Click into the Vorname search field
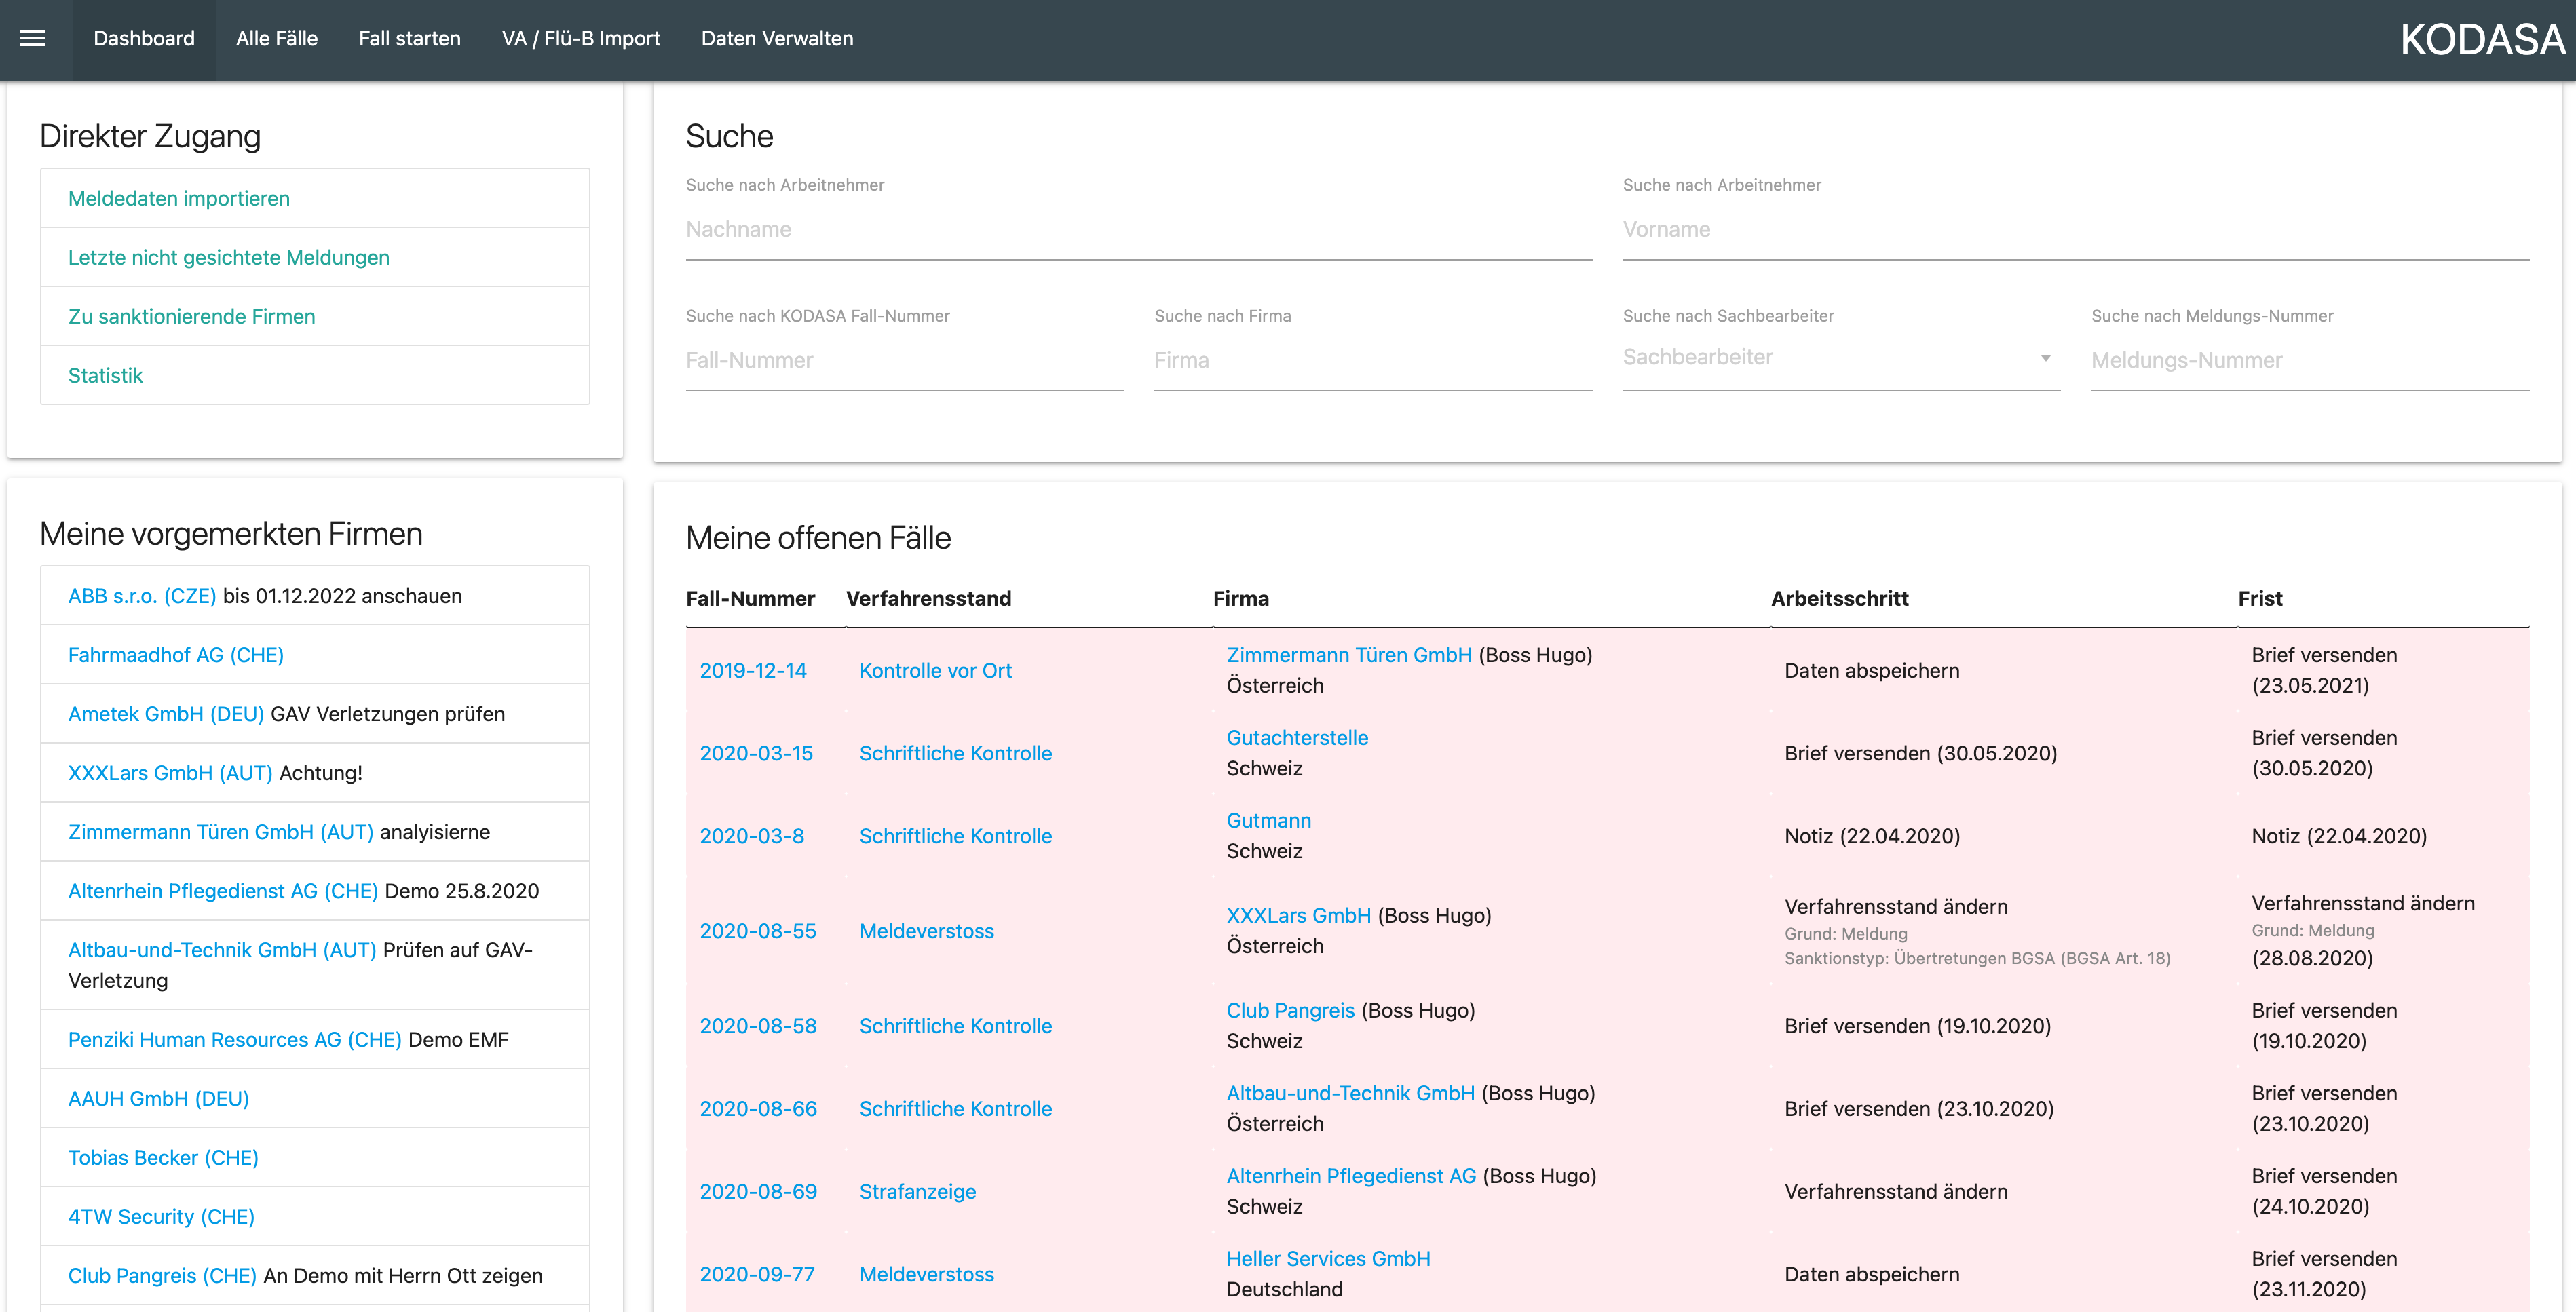Viewport: 2576px width, 1312px height. (x=2075, y=230)
